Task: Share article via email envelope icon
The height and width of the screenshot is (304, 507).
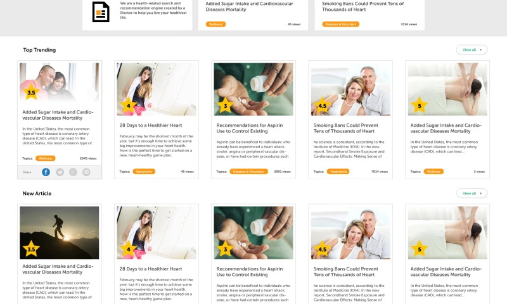Action: [86, 172]
